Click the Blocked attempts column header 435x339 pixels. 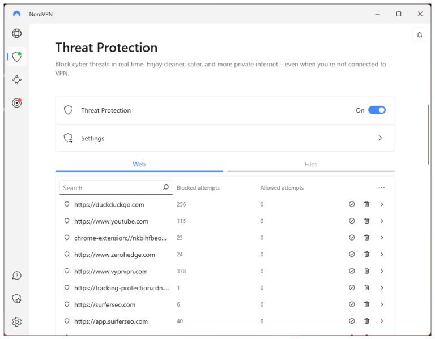coord(198,188)
